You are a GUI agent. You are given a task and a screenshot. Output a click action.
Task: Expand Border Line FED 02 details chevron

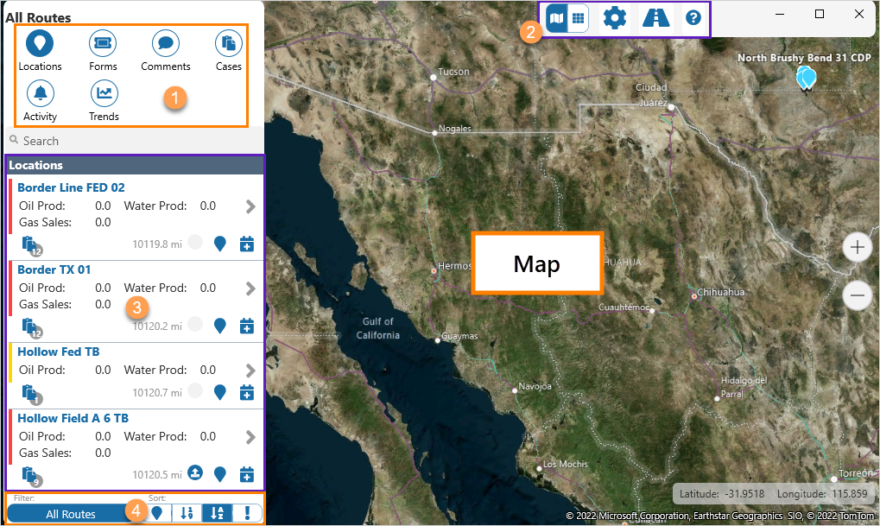tap(250, 206)
